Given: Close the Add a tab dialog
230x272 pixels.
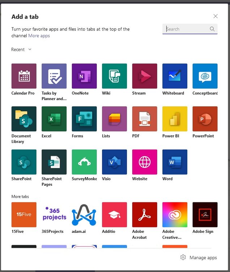Looking at the screenshot, I should tap(216, 16).
